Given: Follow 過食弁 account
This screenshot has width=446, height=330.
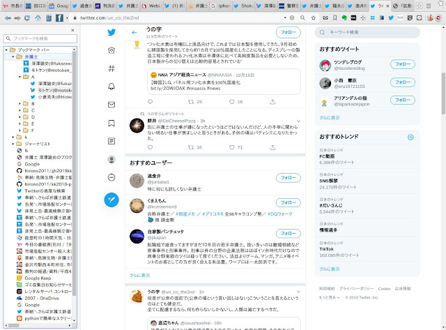Looking at the screenshot, I should [288, 178].
